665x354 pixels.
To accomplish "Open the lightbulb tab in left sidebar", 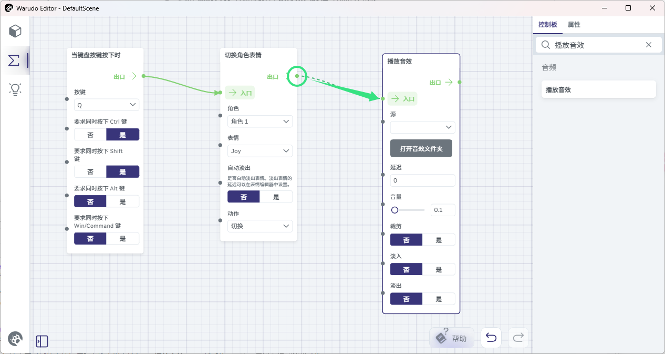I will click(x=15, y=89).
